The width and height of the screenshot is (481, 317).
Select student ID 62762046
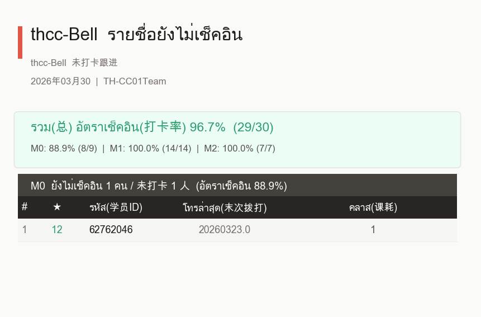[x=111, y=230]
